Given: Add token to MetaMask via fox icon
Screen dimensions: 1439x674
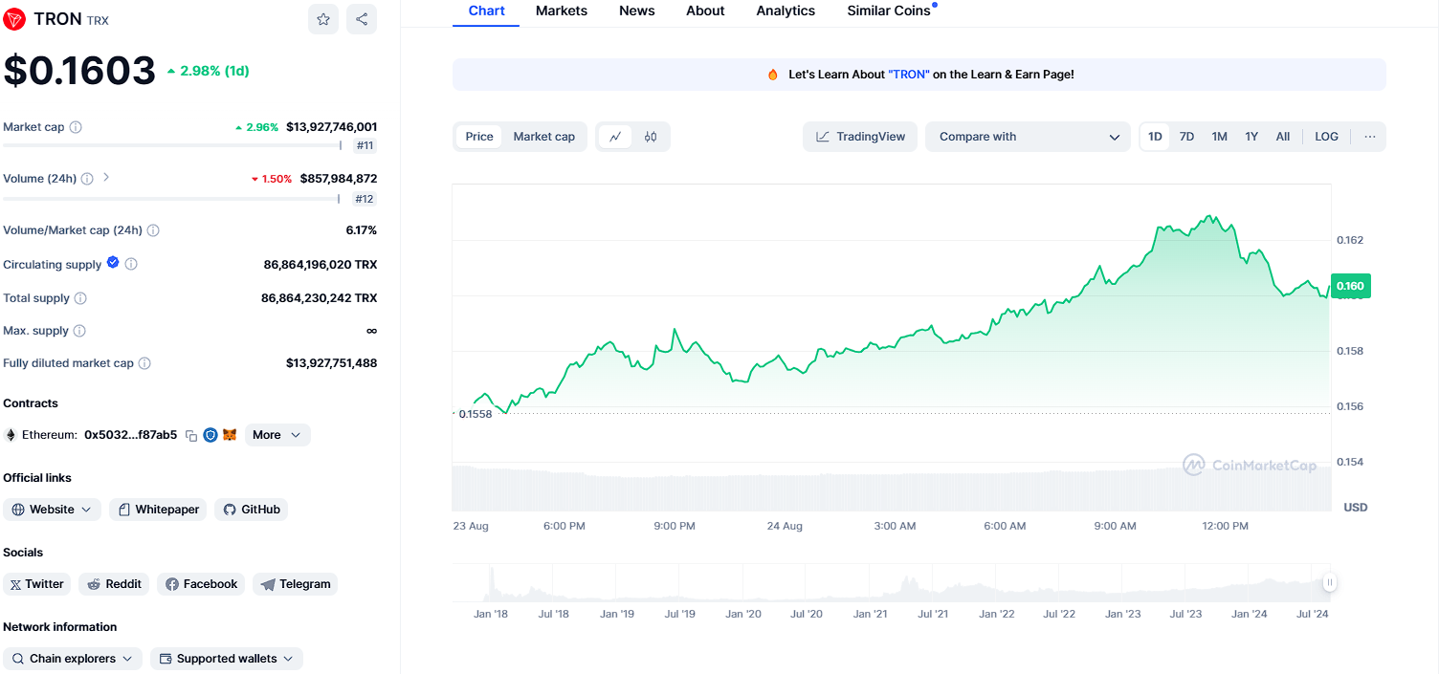Looking at the screenshot, I should coord(230,435).
